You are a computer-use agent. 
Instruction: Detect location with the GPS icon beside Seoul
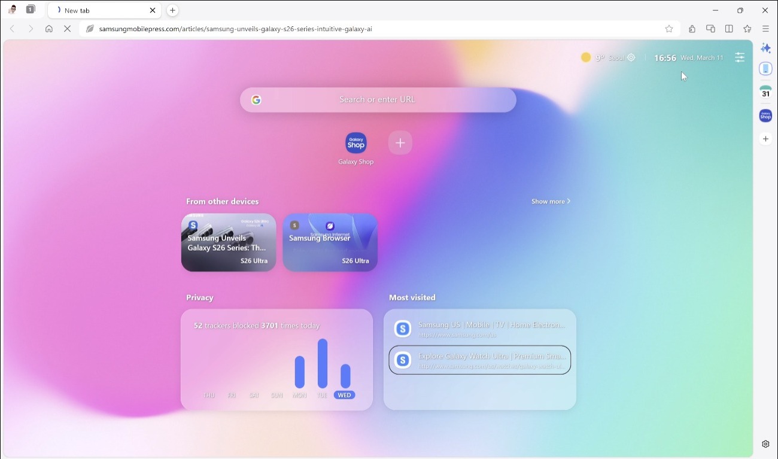[x=630, y=57]
